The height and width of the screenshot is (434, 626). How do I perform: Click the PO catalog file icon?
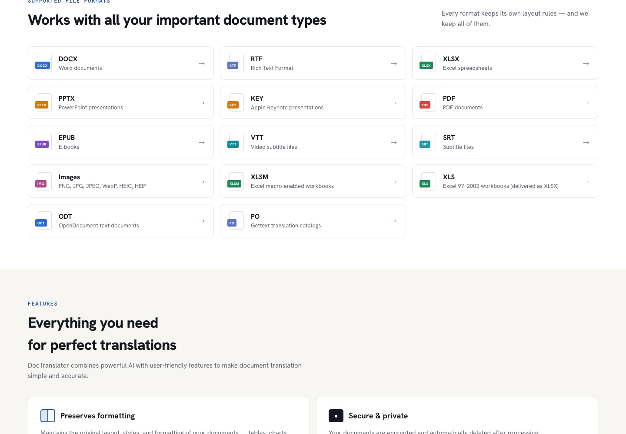point(235,221)
